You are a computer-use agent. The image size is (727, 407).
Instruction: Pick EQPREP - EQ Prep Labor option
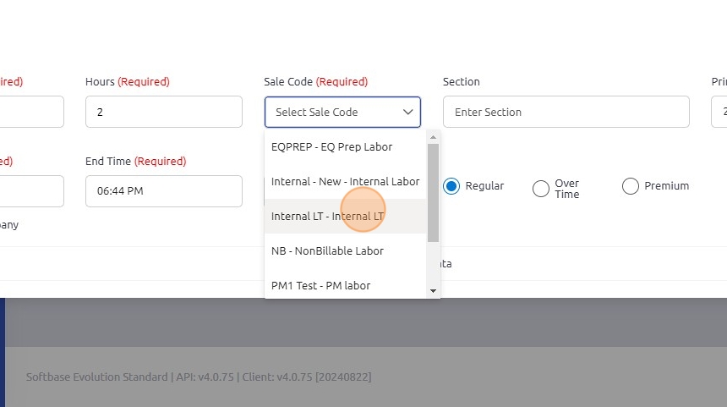pyautogui.click(x=331, y=146)
